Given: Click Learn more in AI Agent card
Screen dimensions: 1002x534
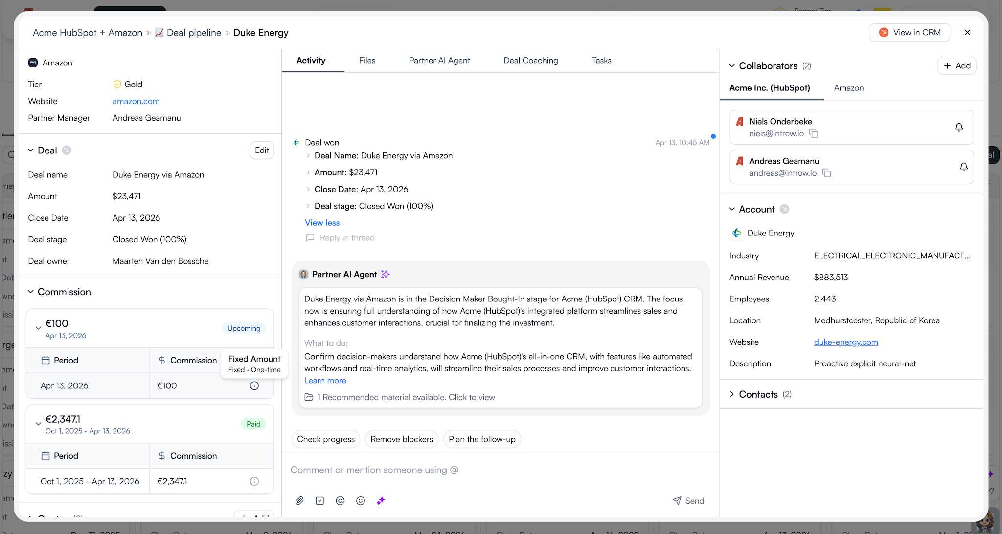Looking at the screenshot, I should pos(325,381).
